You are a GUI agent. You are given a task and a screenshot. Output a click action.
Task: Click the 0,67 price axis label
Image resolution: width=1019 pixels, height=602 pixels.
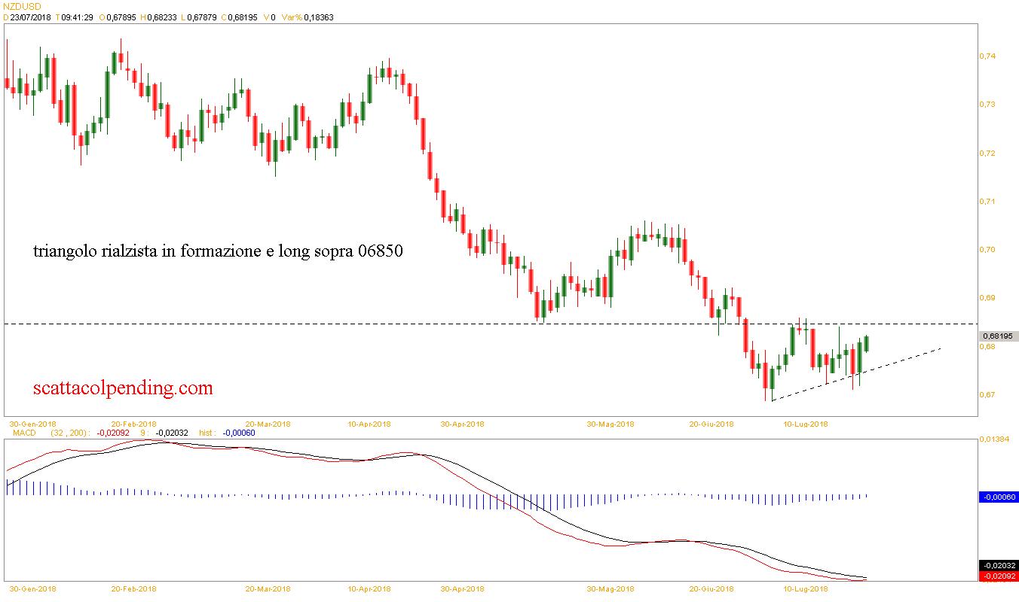(987, 395)
